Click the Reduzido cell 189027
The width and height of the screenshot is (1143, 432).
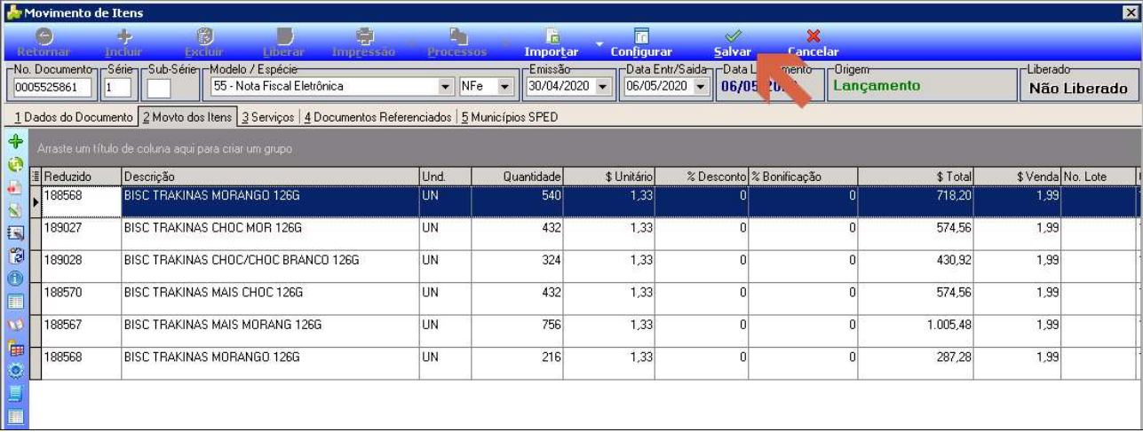(82, 234)
